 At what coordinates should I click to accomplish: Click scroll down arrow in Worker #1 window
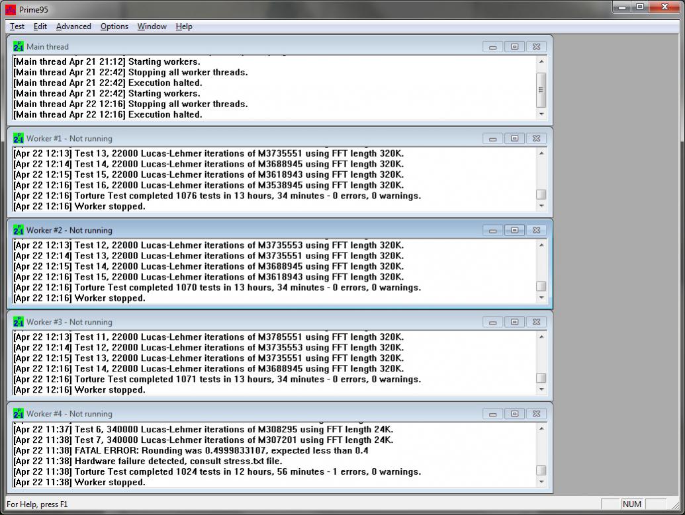pyautogui.click(x=541, y=206)
